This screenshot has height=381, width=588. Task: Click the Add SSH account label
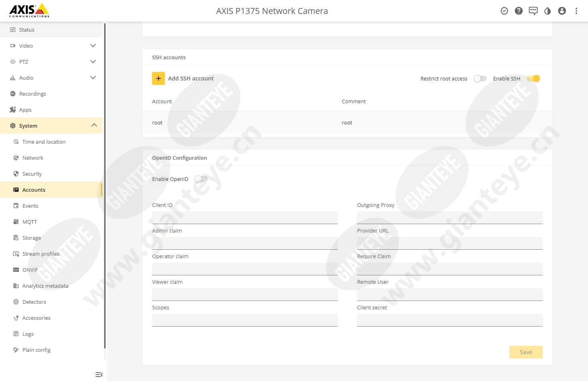tap(191, 78)
